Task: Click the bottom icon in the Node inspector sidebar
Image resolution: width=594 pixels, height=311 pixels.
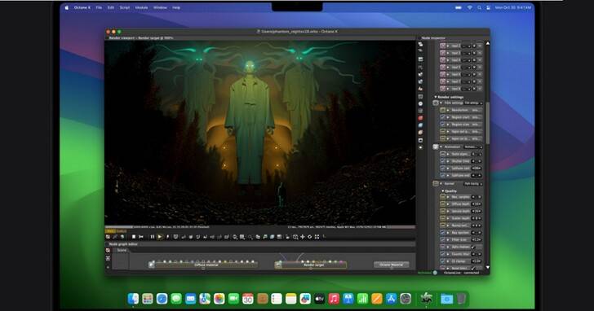Action: [420, 147]
